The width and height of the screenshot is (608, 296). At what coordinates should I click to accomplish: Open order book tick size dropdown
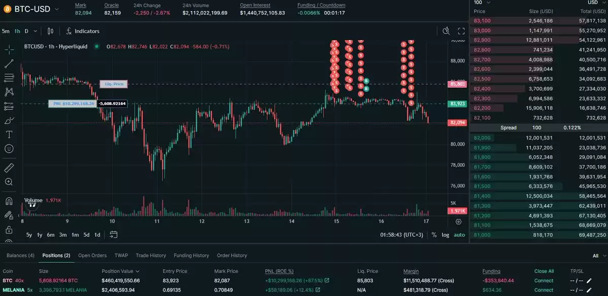(x=482, y=3)
